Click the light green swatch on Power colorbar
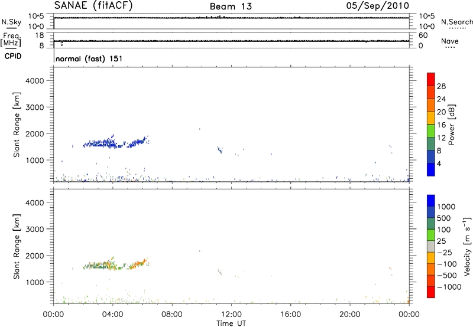Image resolution: width=473 pixels, height=327 pixels. [431, 130]
